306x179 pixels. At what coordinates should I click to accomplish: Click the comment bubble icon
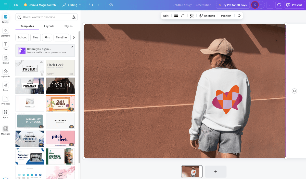pos(279,5)
